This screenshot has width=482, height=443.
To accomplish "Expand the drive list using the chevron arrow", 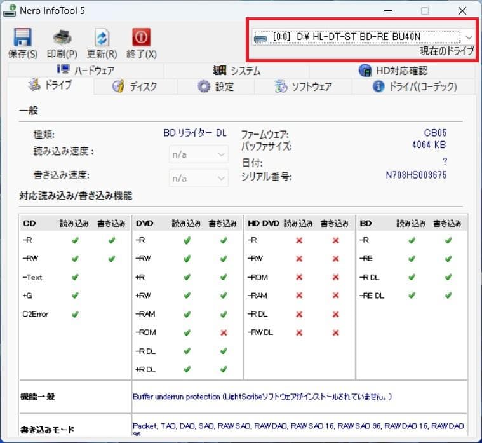I will [469, 37].
